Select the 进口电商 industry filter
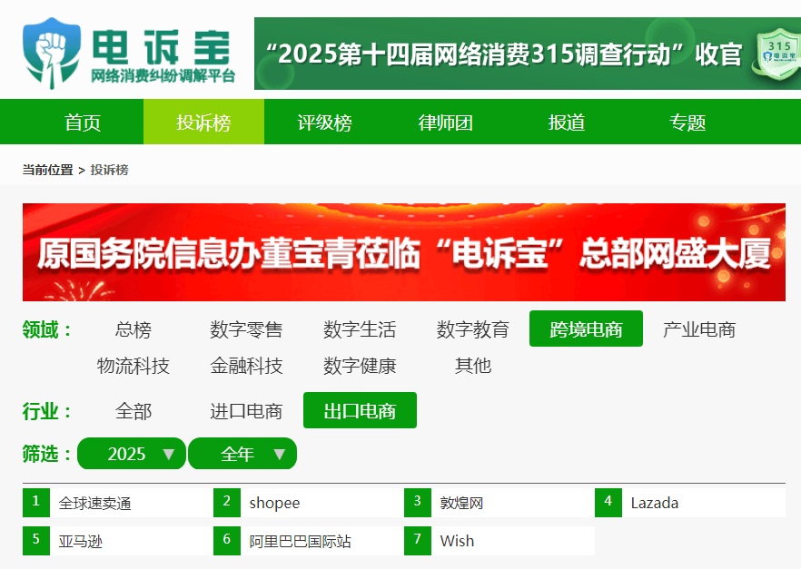This screenshot has width=801, height=569. (246, 411)
